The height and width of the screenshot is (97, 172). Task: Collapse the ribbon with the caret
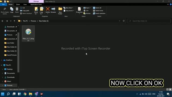pyautogui.click(x=168, y=4)
